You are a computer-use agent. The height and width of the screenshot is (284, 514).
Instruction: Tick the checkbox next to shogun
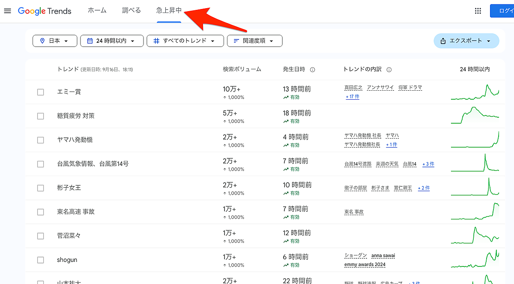(41, 260)
